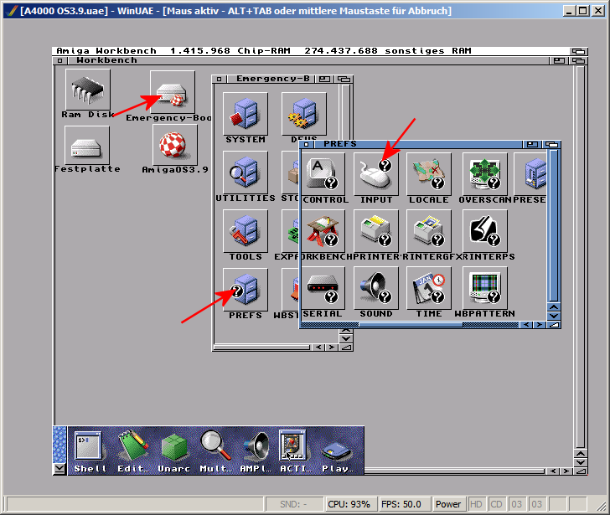The height and width of the screenshot is (515, 610).
Task: Click Emergency-Boot horizontal scrollbar
Action: pos(262,347)
